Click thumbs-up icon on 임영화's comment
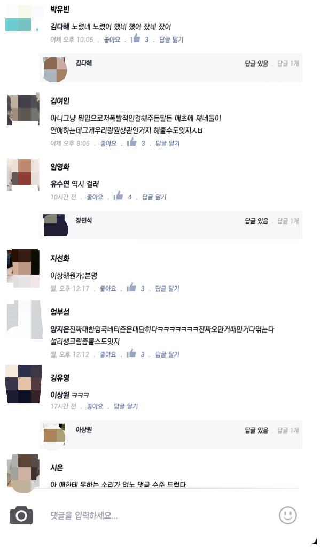 (119, 196)
